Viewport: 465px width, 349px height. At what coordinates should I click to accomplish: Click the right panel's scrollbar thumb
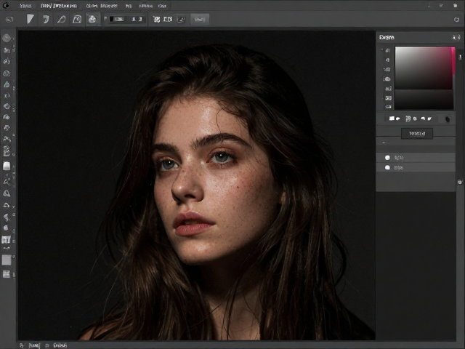[460, 57]
